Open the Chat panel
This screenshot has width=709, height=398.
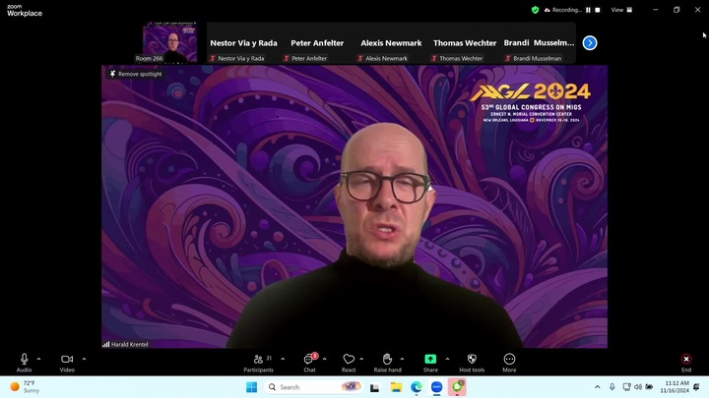(x=309, y=360)
